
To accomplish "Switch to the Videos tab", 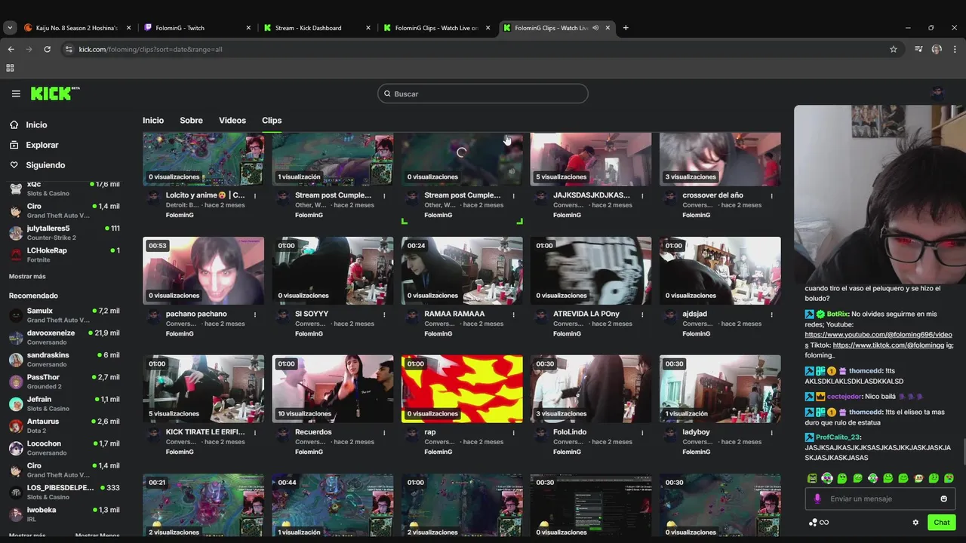I will [x=232, y=121].
